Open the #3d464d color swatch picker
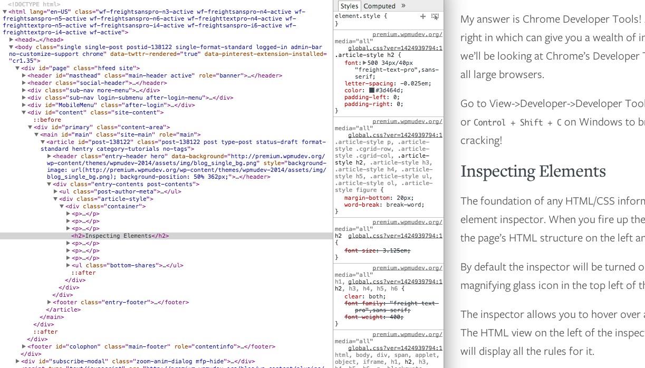 tap(372, 90)
